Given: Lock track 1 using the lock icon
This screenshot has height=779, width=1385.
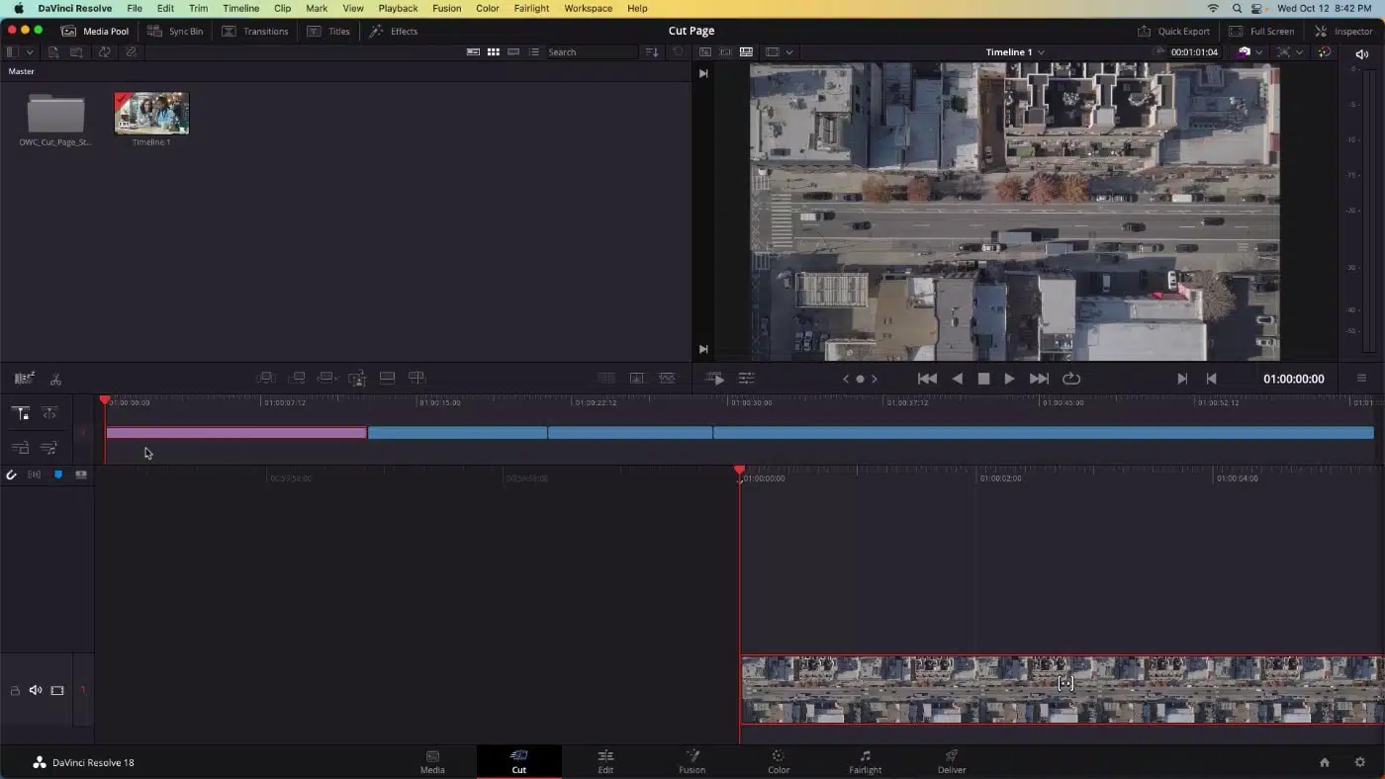Looking at the screenshot, I should pyautogui.click(x=15, y=690).
